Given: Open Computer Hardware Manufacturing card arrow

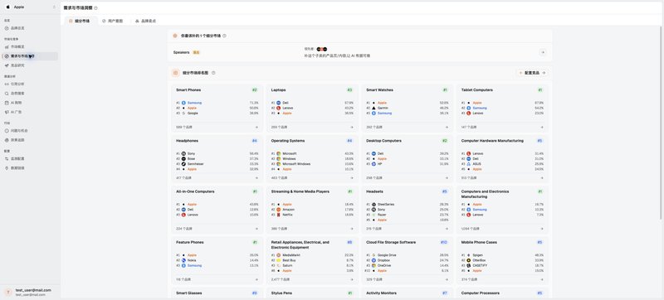Looking at the screenshot, I should pyautogui.click(x=542, y=178).
